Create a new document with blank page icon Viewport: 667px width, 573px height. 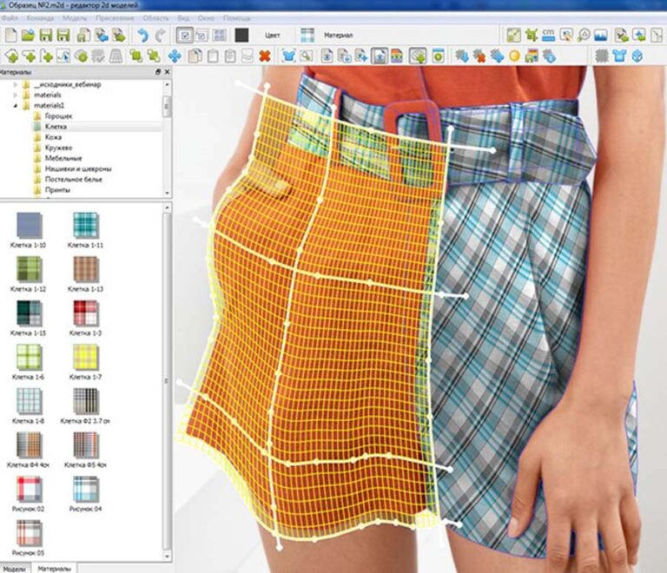[x=11, y=36]
